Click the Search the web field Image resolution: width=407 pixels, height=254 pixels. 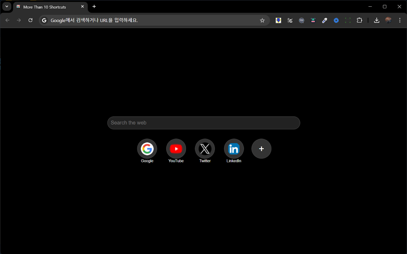(203, 123)
